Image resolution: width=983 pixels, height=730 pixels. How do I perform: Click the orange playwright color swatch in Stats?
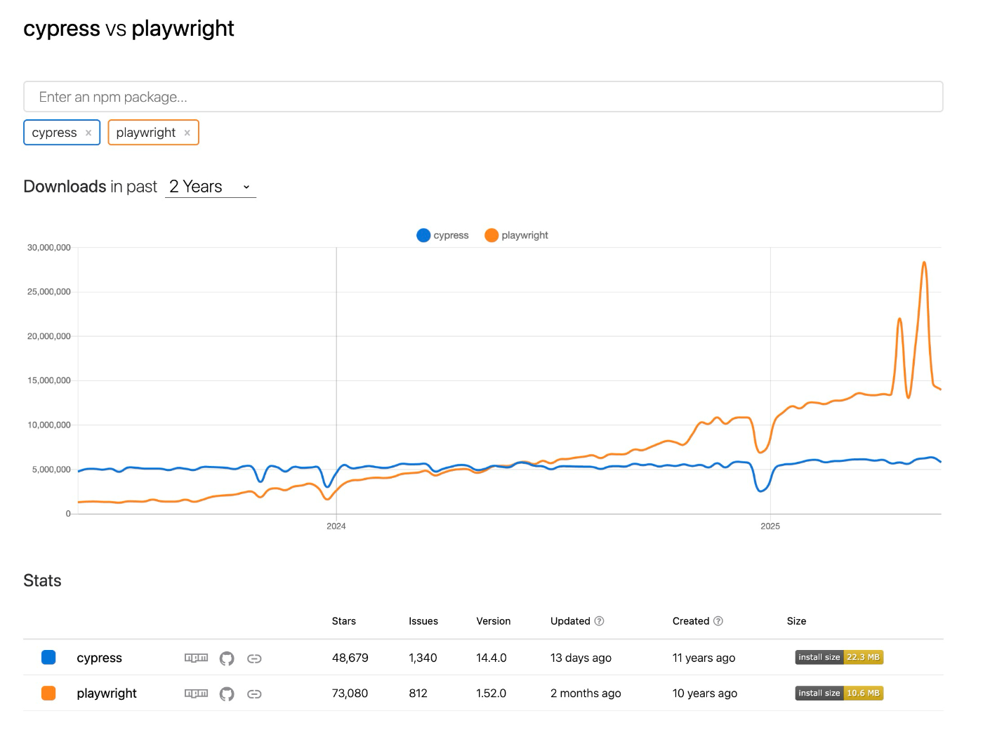48,693
